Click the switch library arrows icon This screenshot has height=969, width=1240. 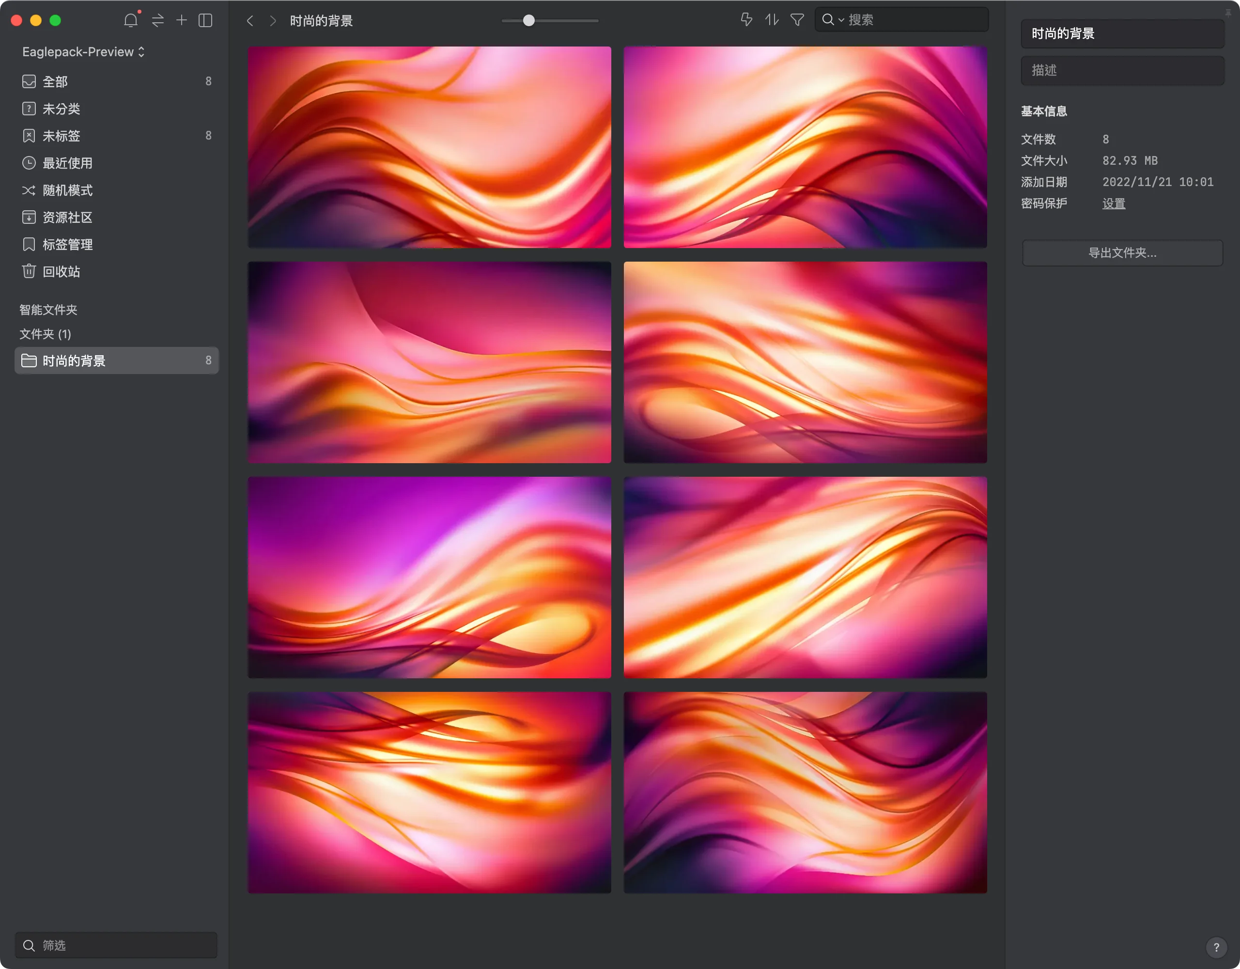[158, 20]
